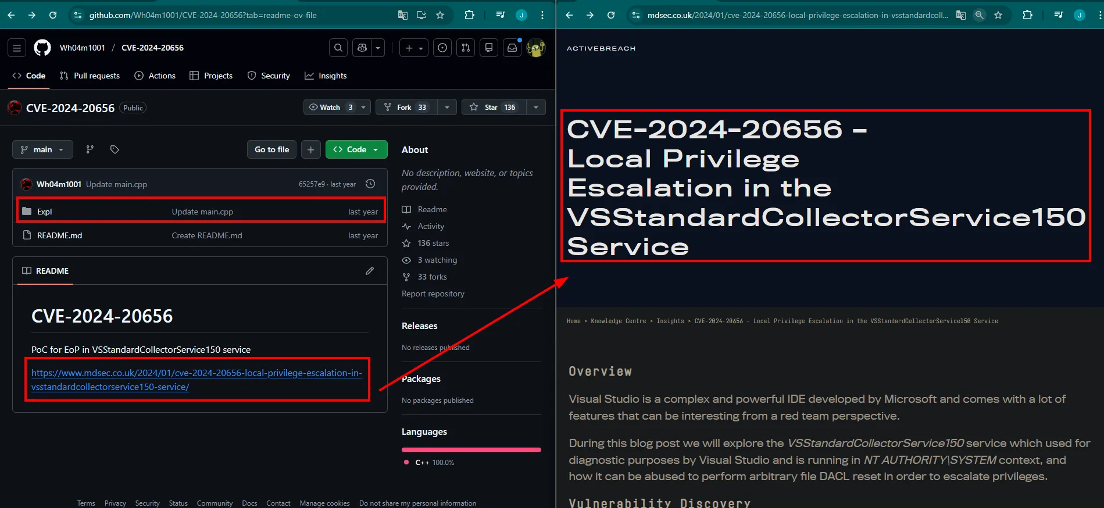Open the Activity link in About
Screen dimensions: 1104x508
[431, 226]
